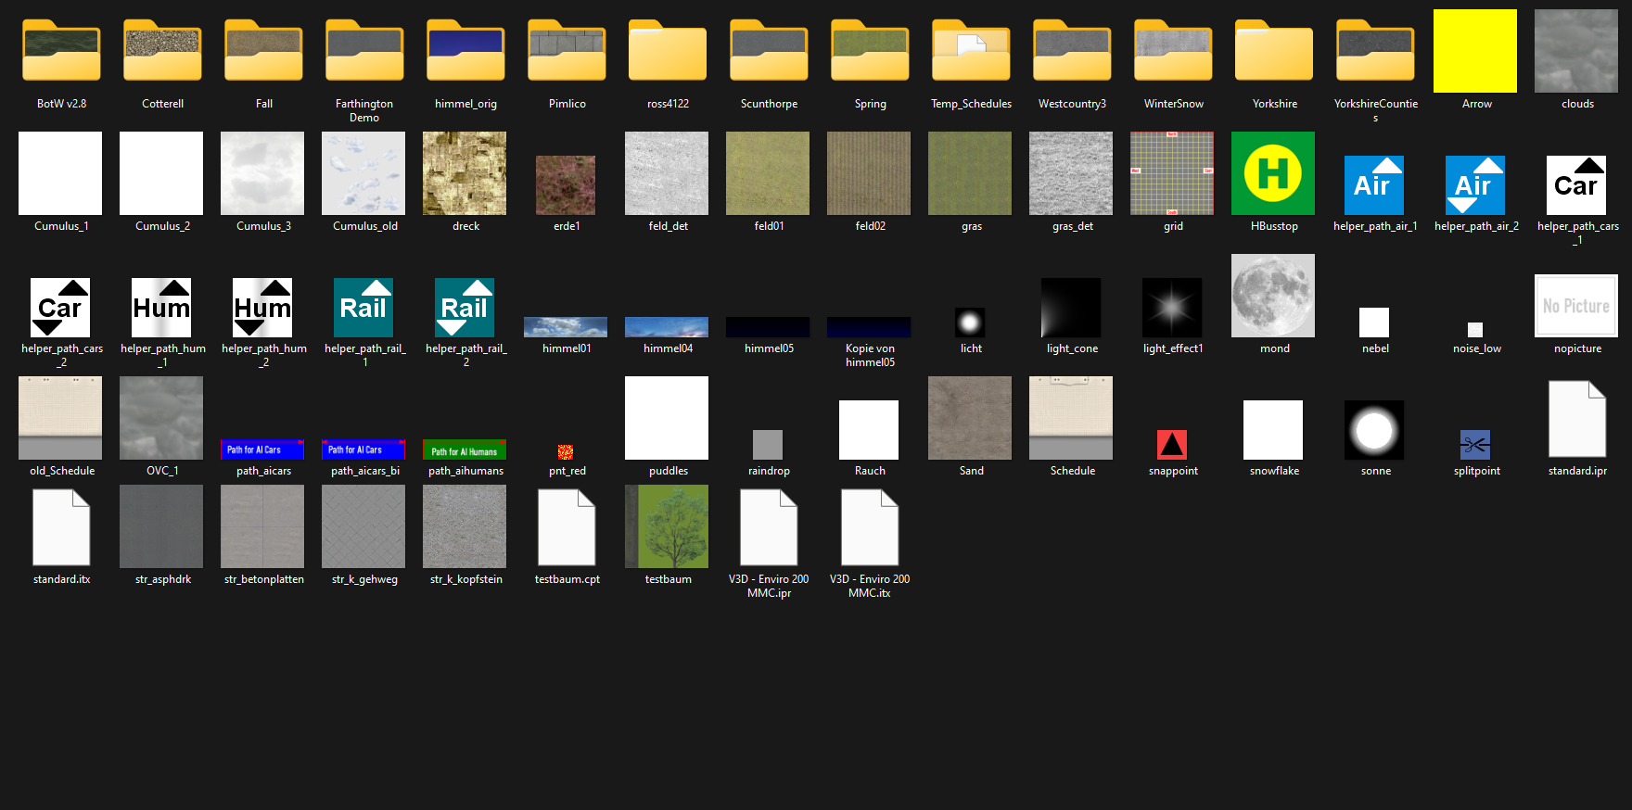1632x810 pixels.
Task: Select the red snappoint triangle icon
Action: click(x=1172, y=445)
